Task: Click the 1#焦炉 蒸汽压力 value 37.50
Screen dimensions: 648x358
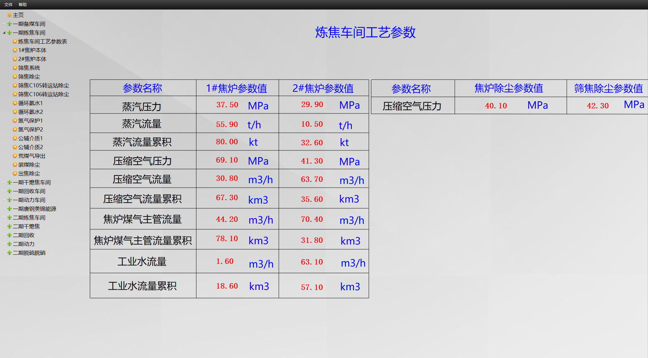Action: pyautogui.click(x=227, y=105)
